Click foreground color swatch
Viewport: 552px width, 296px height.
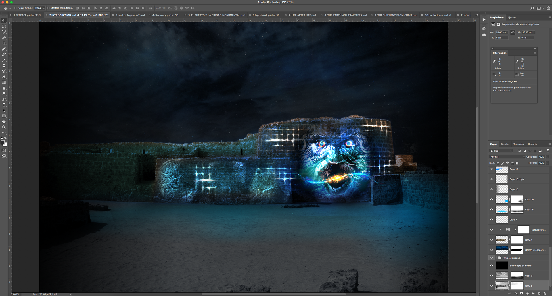pyautogui.click(x=3, y=142)
